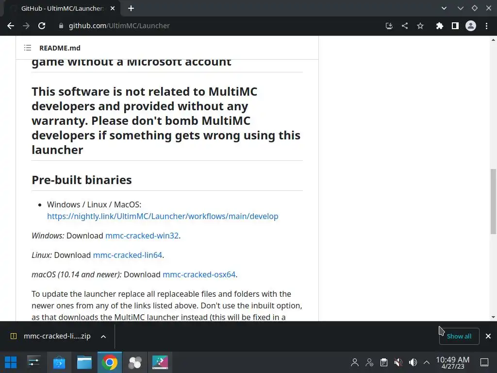The height and width of the screenshot is (373, 497).
Task: Expand hidden system tray icons
Action: 427,362
